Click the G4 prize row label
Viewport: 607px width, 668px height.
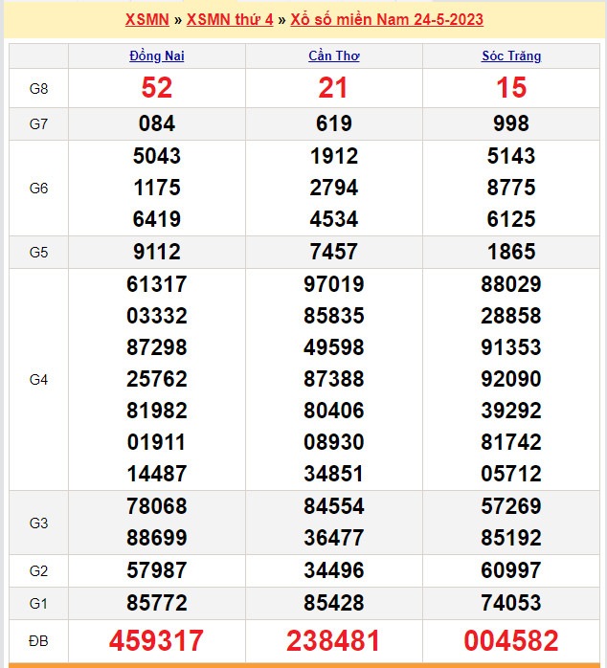[38, 379]
